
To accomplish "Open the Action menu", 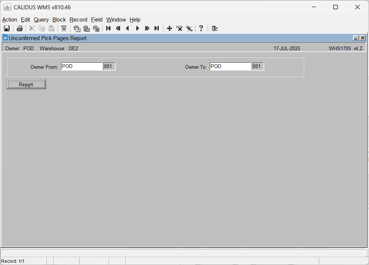I will pyautogui.click(x=10, y=20).
